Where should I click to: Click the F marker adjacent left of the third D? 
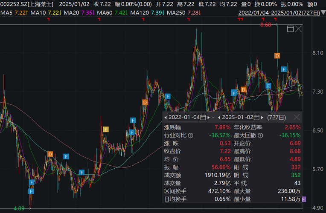[234, 93]
